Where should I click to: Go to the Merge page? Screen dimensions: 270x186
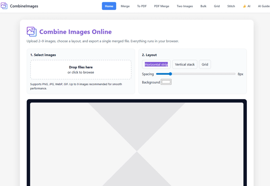tap(125, 6)
